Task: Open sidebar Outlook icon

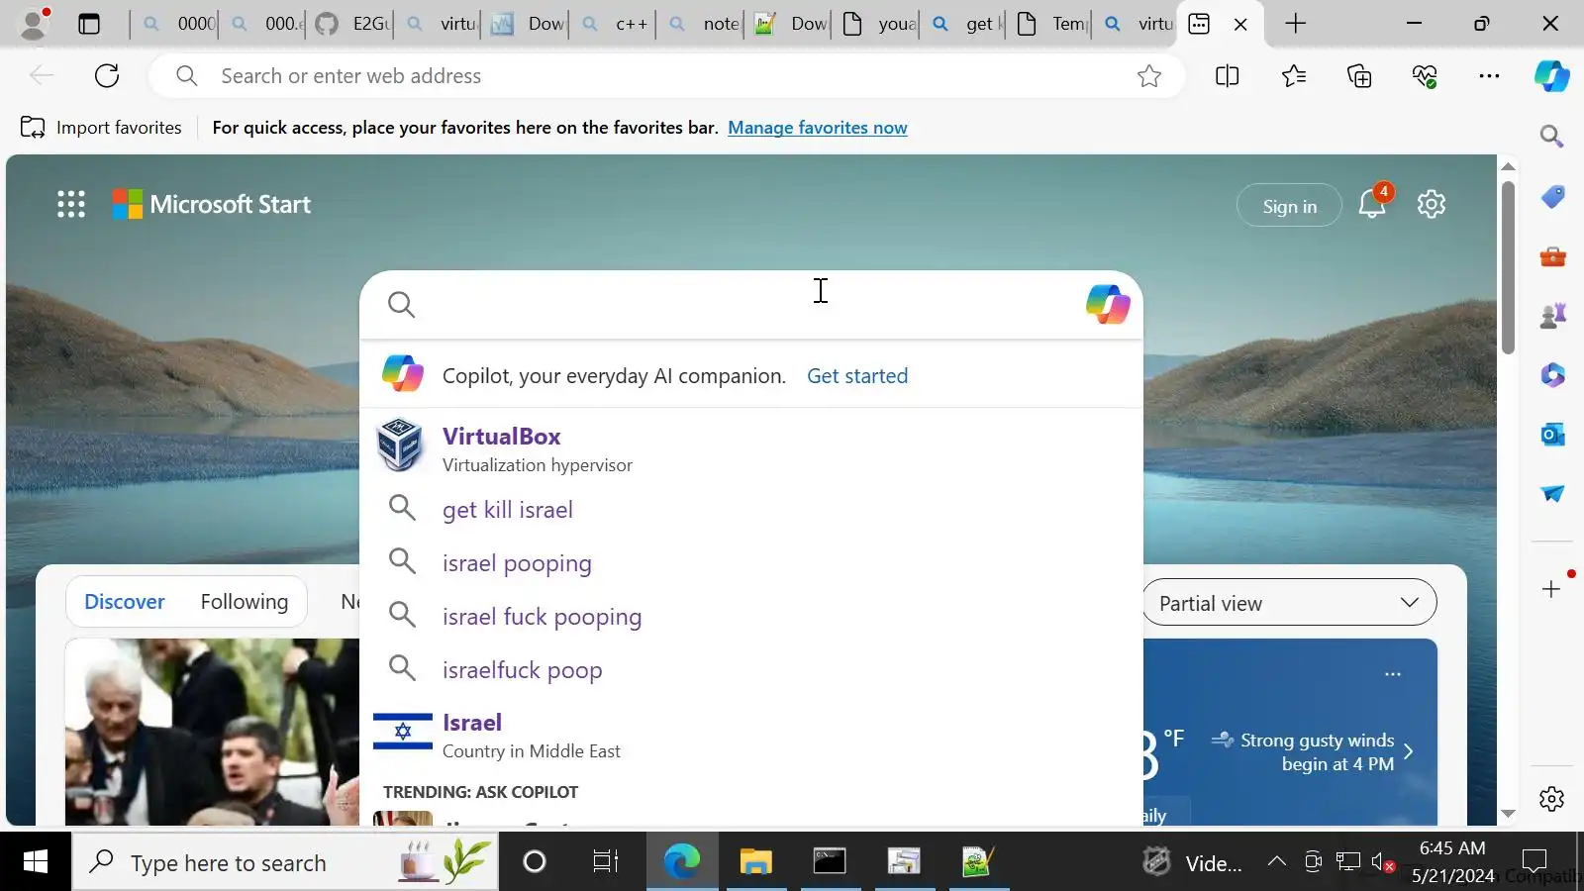Action: 1551,435
